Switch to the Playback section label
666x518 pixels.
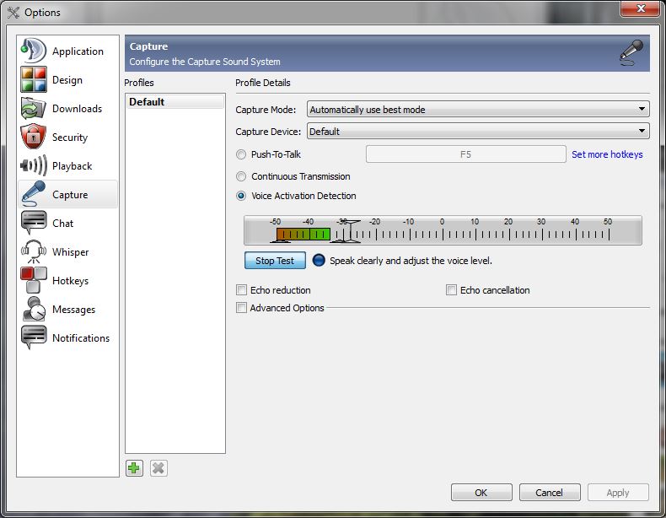72,165
